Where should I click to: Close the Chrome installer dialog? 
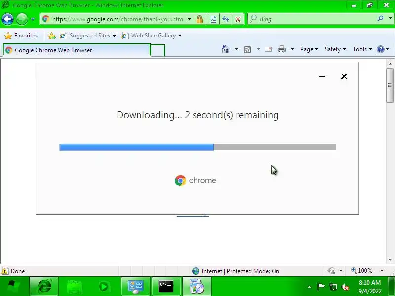point(344,76)
